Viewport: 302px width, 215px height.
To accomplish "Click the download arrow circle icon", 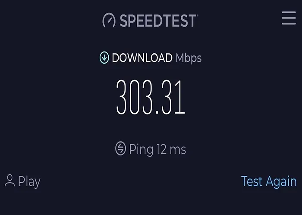I will [x=104, y=57].
